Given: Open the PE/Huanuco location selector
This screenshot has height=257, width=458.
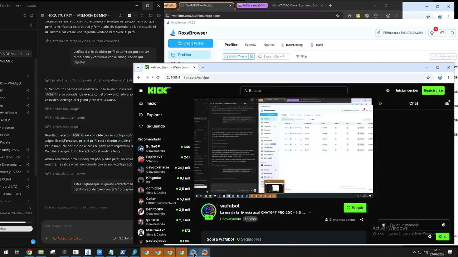Looking at the screenshot, I should 400,33.
